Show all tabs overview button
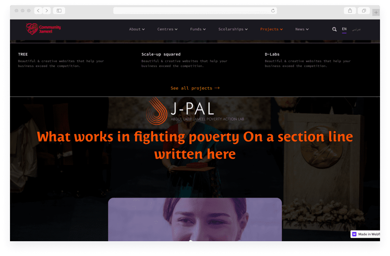The width and height of the screenshot is (390, 256). pyautogui.click(x=364, y=10)
